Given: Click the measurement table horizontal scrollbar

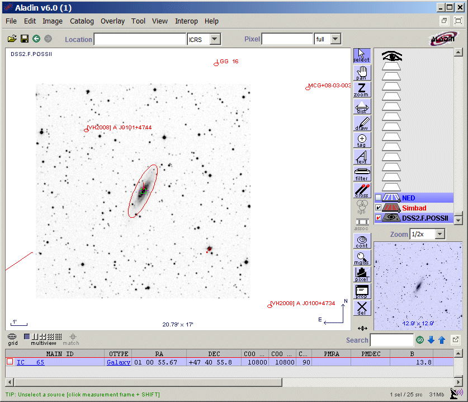Looking at the screenshot, I should tap(148, 382).
